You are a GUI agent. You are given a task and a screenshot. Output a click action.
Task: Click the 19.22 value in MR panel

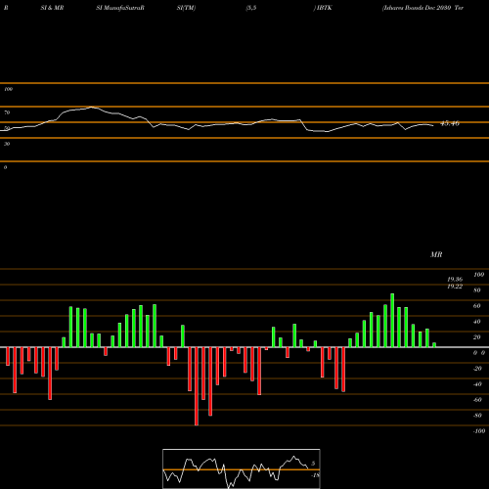click(x=455, y=287)
